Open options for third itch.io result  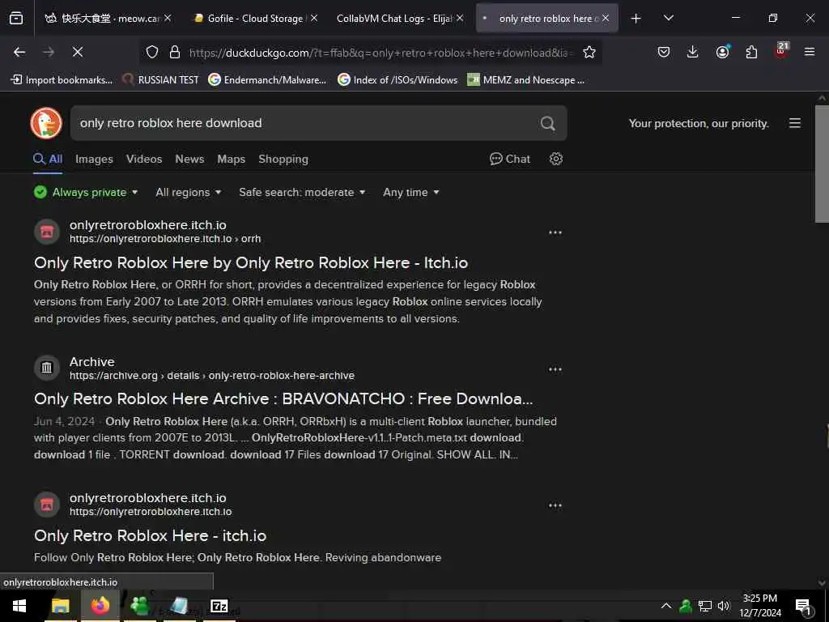click(555, 505)
